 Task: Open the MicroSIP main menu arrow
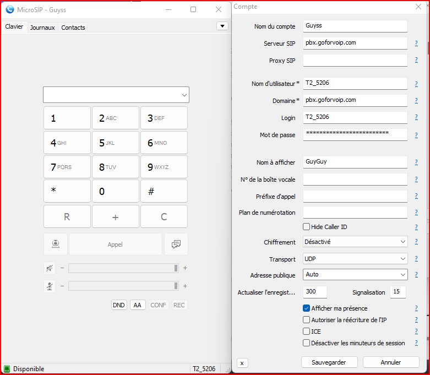(222, 26)
